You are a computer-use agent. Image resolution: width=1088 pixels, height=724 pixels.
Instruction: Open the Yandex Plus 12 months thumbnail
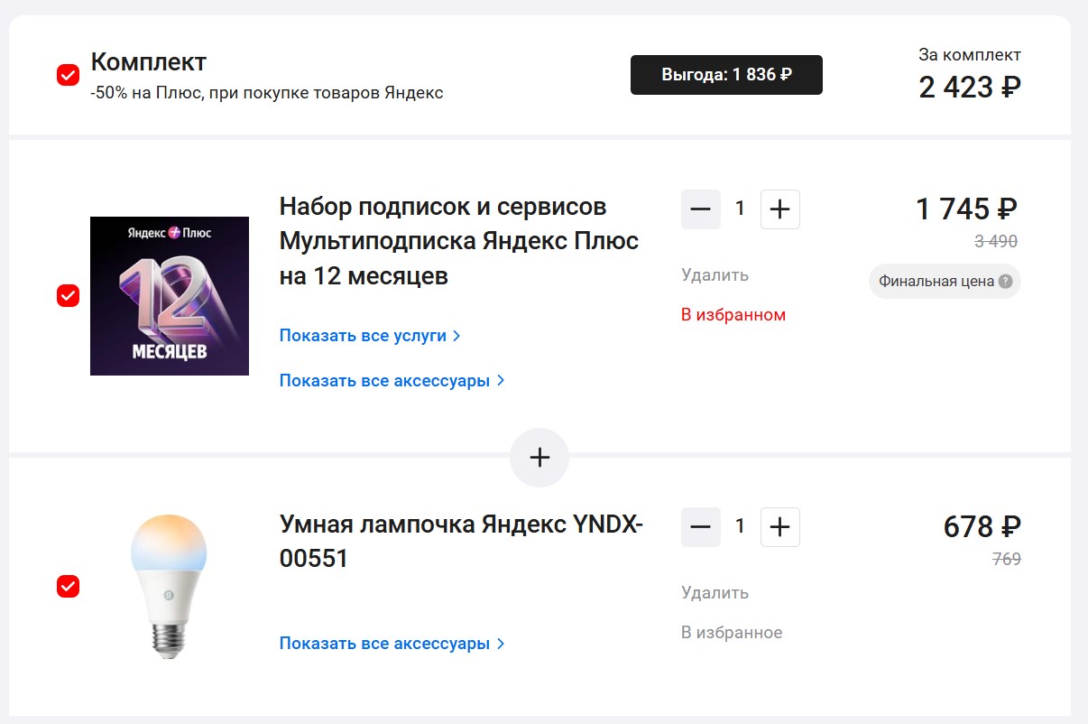click(170, 296)
